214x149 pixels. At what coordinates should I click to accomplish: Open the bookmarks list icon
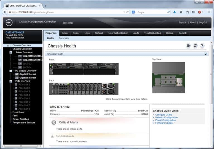[x=193, y=12]
